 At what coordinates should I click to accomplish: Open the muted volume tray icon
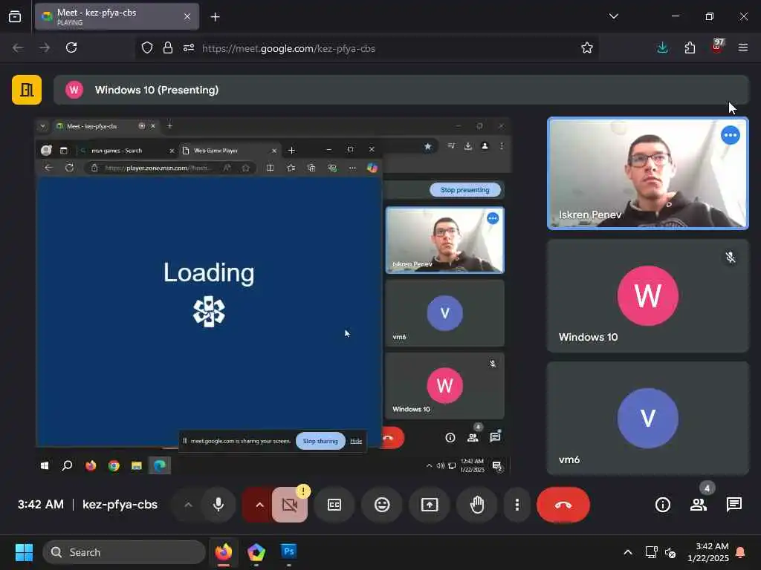(x=670, y=552)
